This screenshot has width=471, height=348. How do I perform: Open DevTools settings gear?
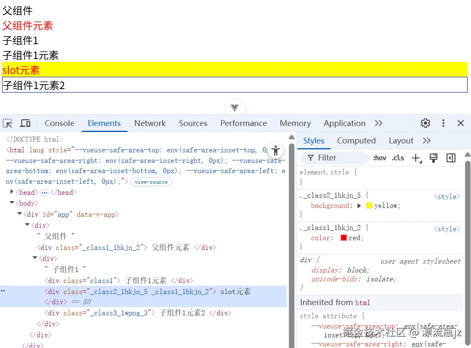coord(425,123)
